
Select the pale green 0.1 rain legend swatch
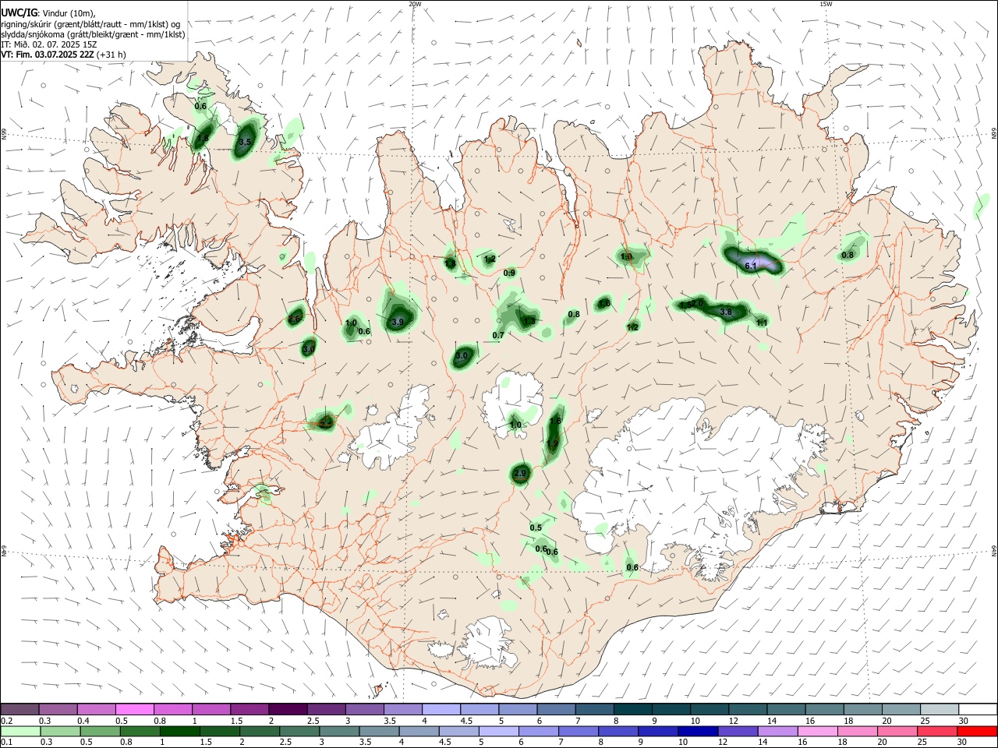coord(19,732)
